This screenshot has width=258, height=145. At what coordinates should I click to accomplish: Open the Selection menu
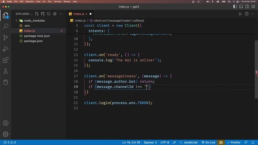point(30,2)
